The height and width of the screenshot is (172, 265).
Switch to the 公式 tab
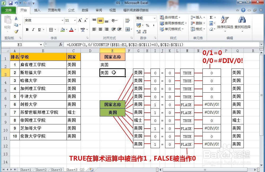tap(71, 10)
